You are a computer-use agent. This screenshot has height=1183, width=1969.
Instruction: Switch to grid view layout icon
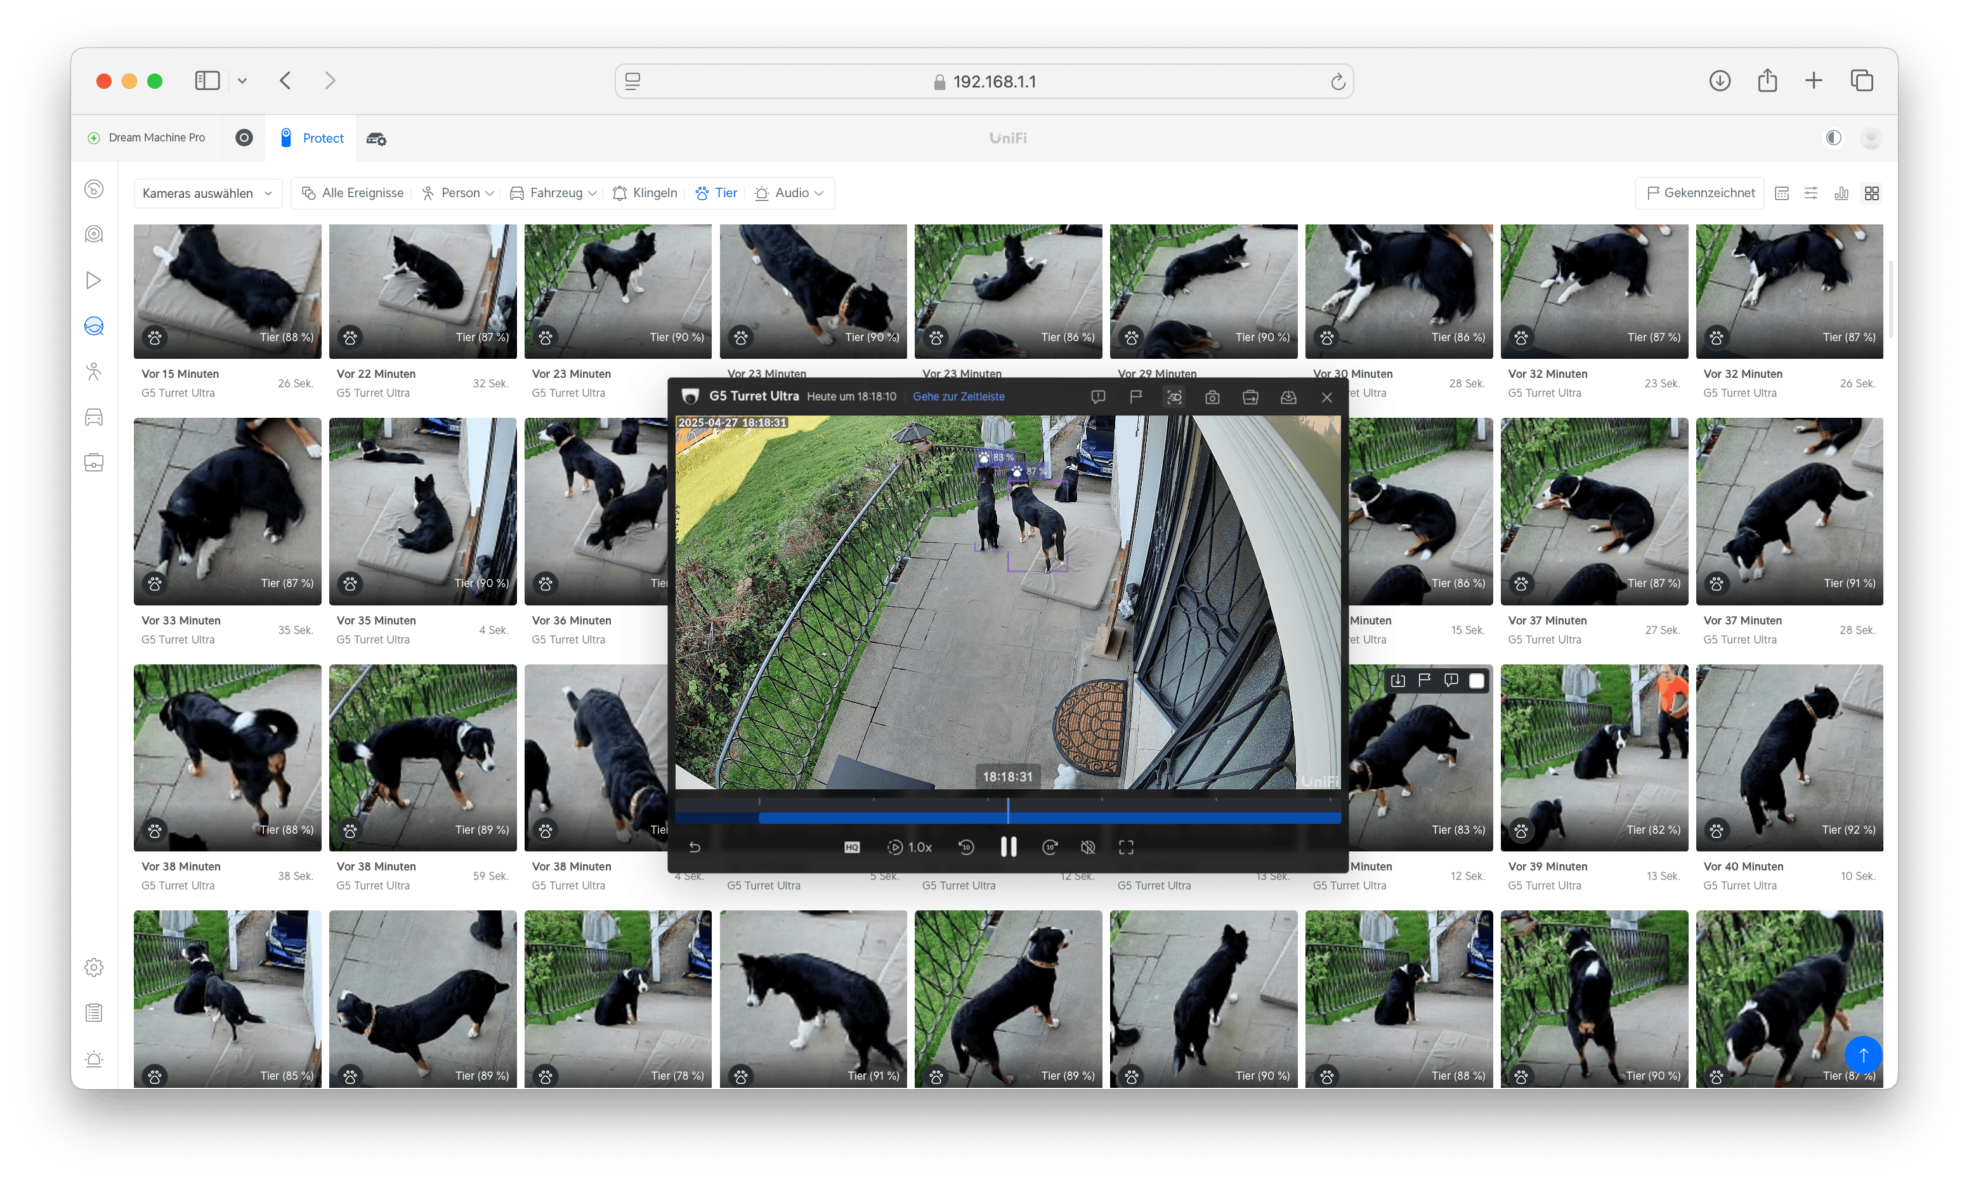click(x=1872, y=193)
